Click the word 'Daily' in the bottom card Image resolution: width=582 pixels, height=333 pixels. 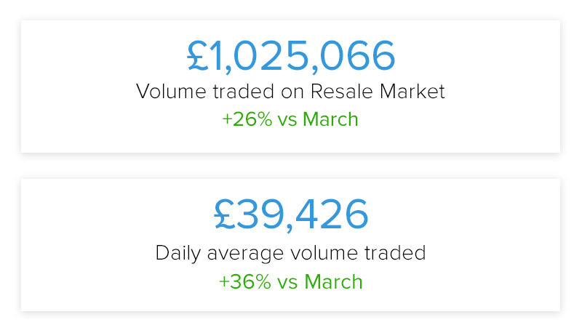(x=178, y=254)
